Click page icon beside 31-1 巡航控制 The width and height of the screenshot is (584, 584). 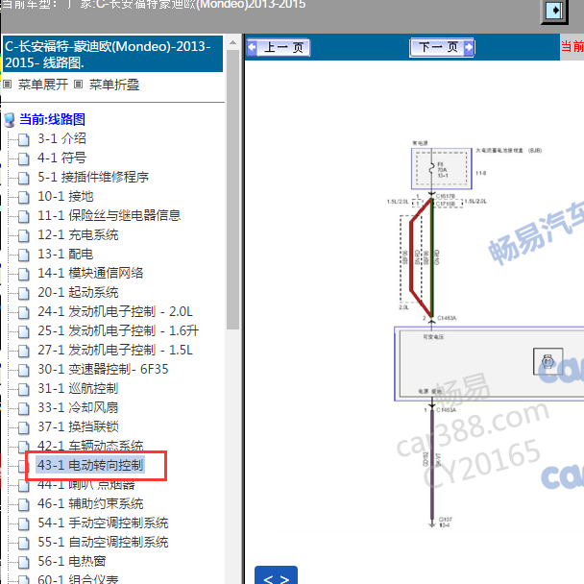[24, 390]
